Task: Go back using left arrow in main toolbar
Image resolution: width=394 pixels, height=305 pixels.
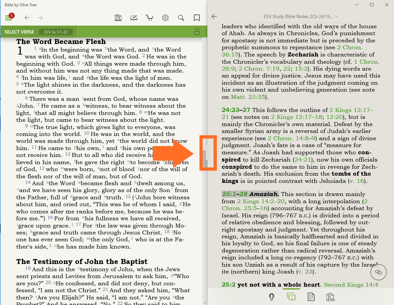Action: click(x=27, y=18)
